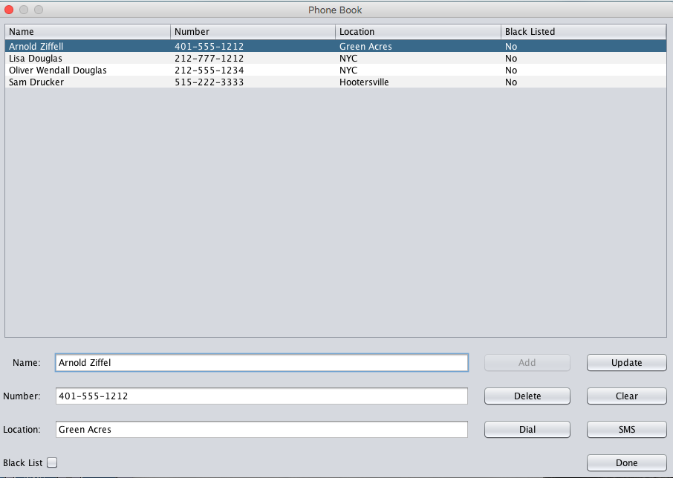Close the Phone Book window
Screen dimensions: 673x478
pyautogui.click(x=9, y=10)
